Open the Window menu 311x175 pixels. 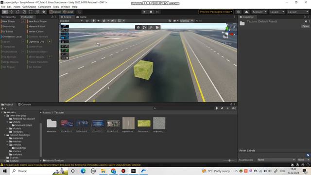click(65, 7)
